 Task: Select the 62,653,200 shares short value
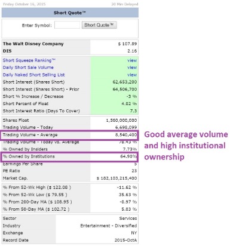point(125,82)
